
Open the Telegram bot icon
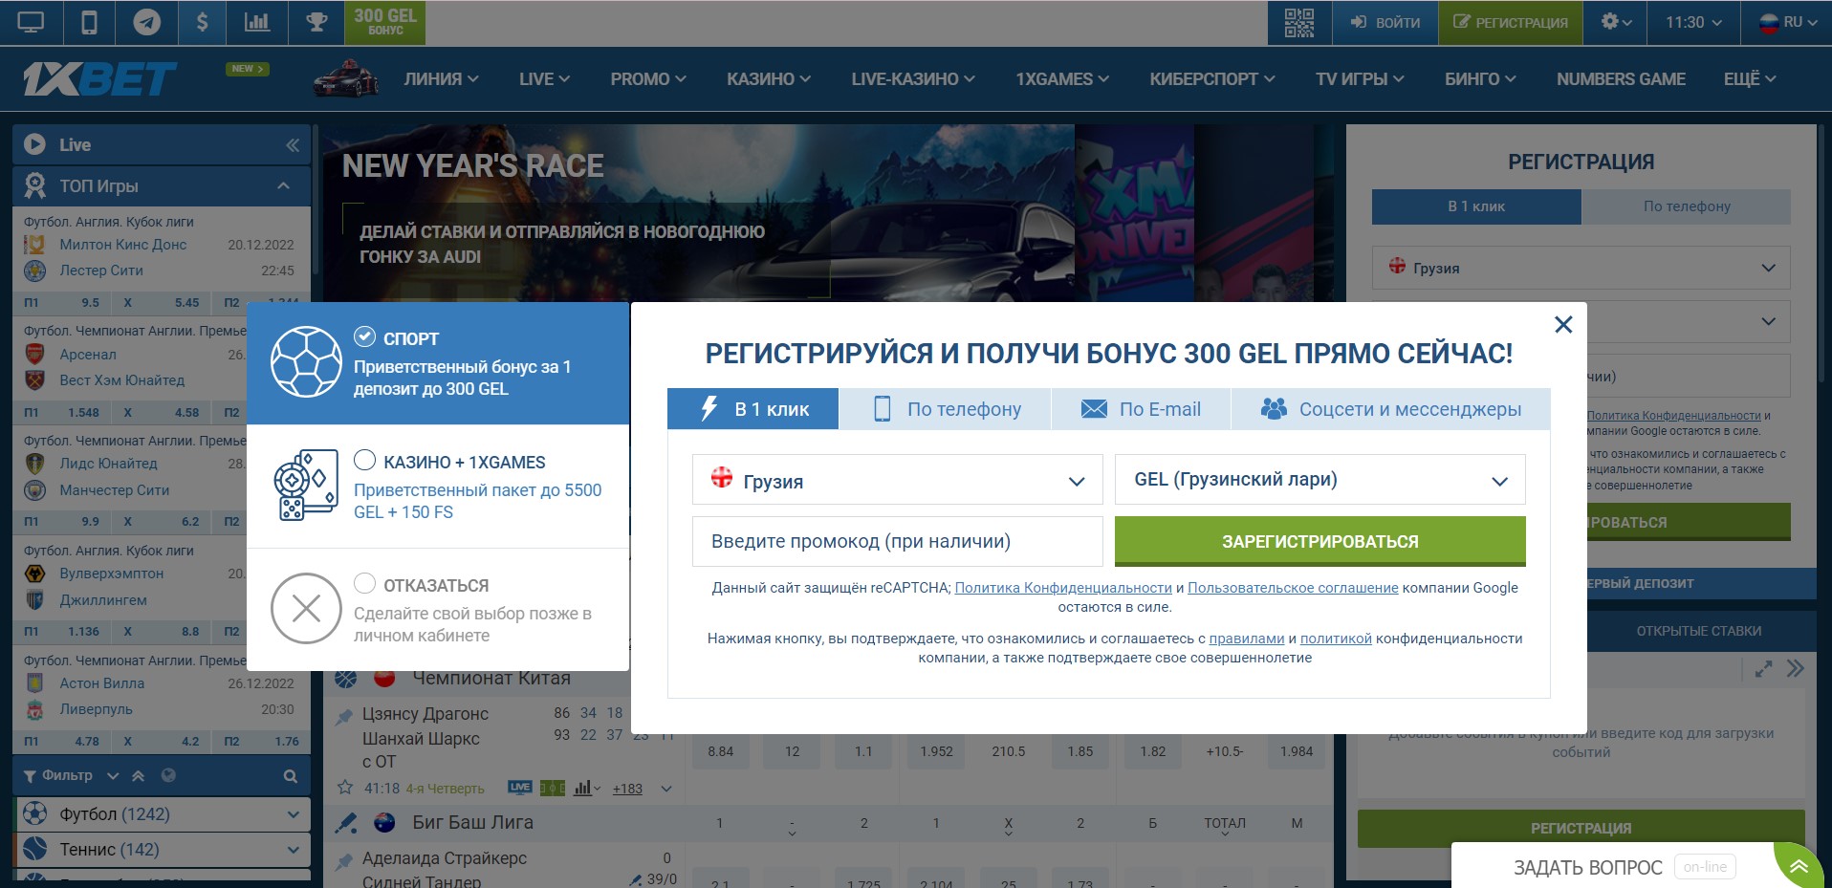click(146, 22)
